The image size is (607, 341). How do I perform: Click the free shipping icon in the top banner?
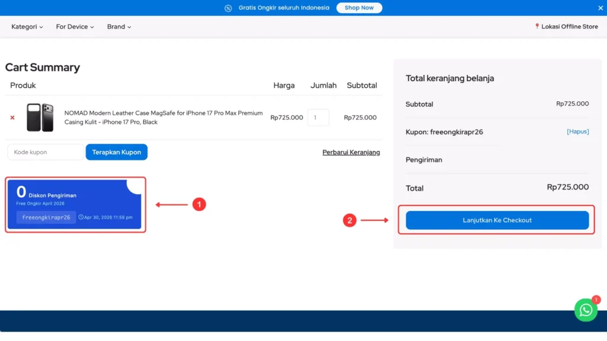[x=228, y=8]
